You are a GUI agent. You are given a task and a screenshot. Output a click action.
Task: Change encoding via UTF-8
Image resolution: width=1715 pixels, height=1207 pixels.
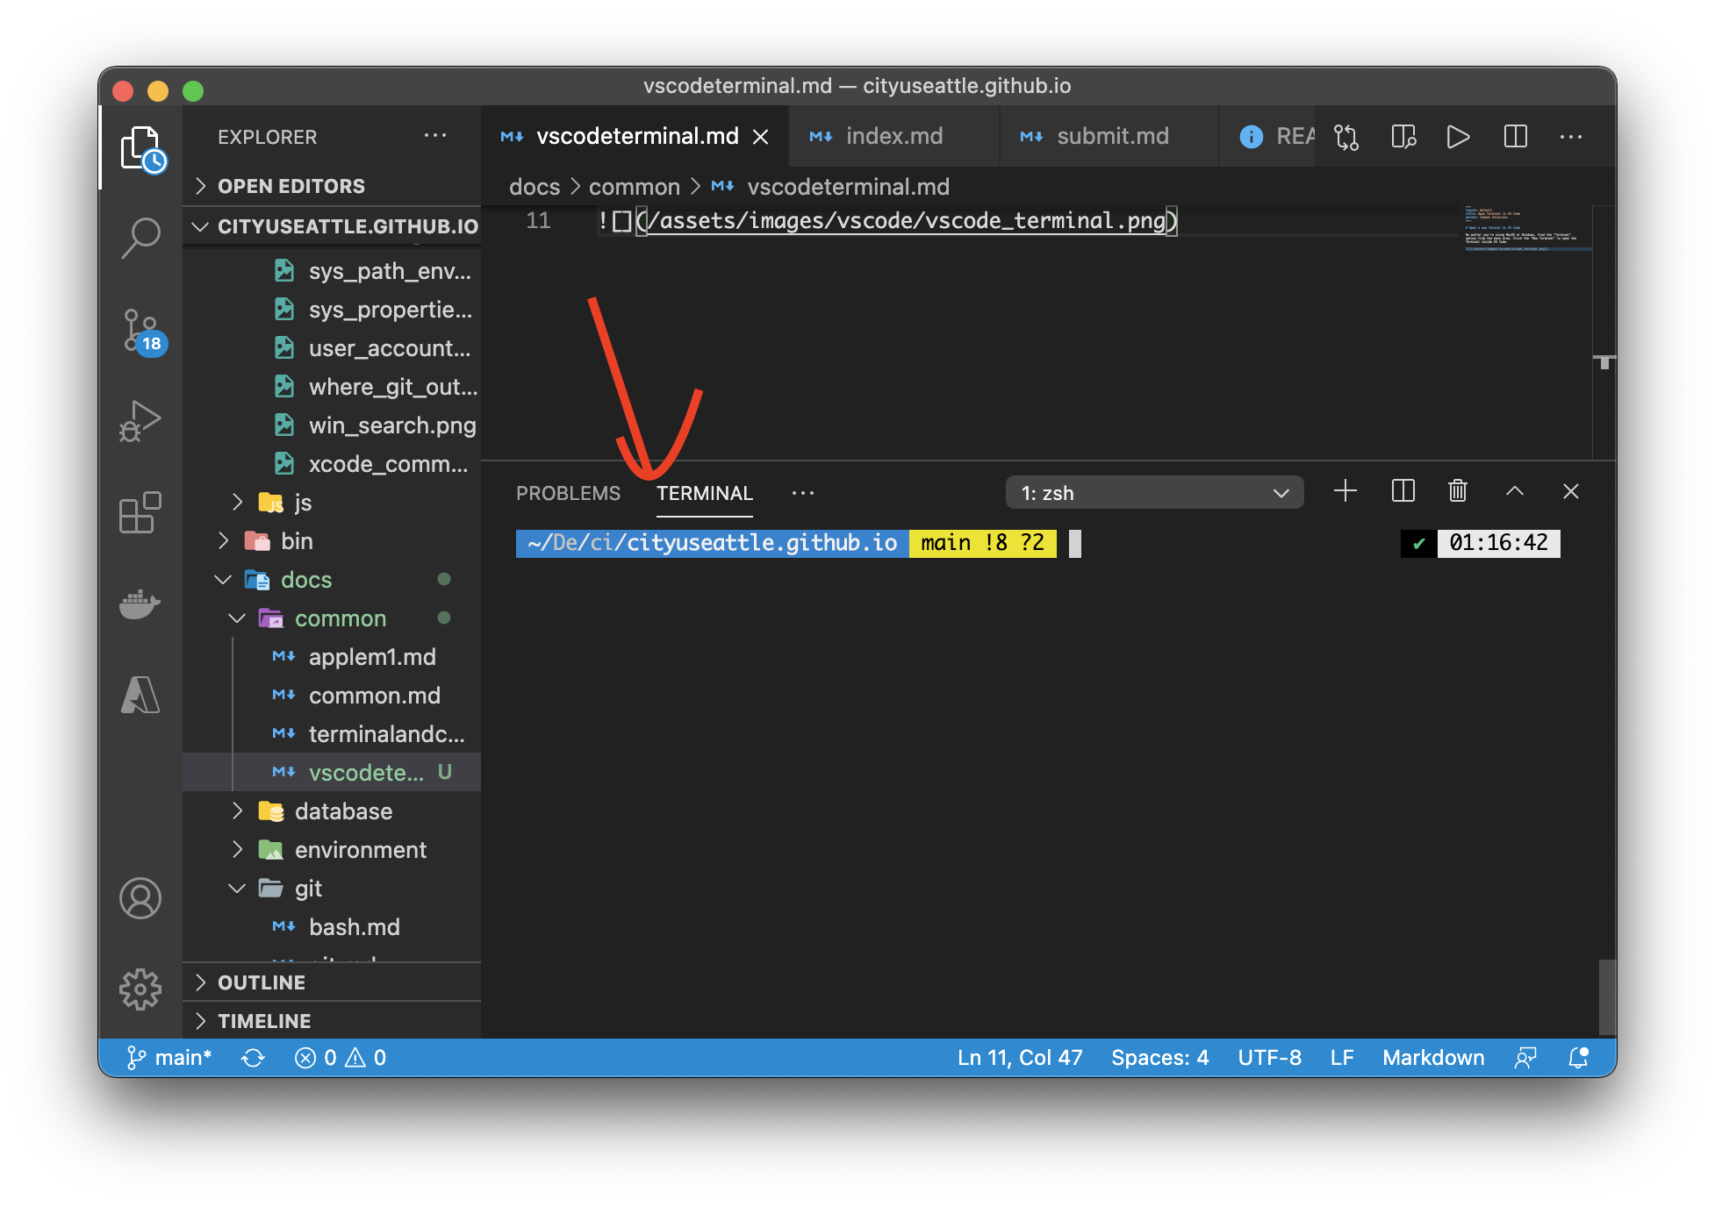point(1269,1058)
